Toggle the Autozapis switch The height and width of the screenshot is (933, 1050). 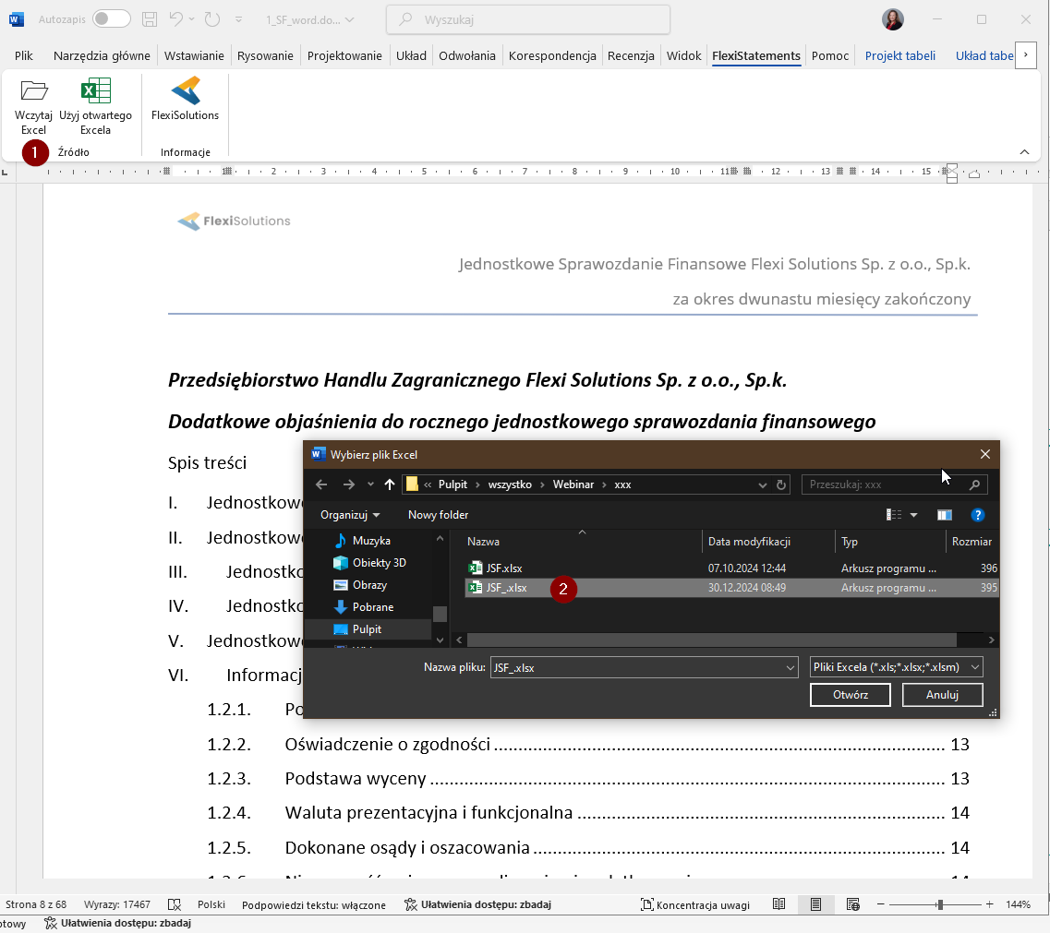(111, 19)
